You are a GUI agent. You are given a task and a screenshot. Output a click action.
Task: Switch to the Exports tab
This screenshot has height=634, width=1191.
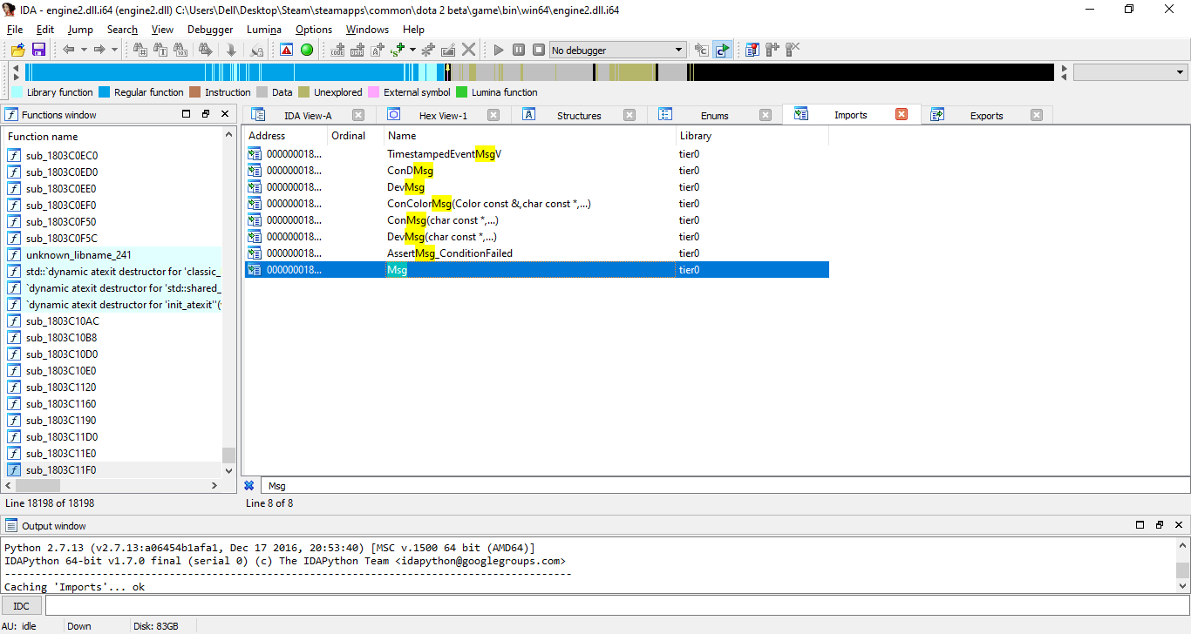click(x=986, y=115)
